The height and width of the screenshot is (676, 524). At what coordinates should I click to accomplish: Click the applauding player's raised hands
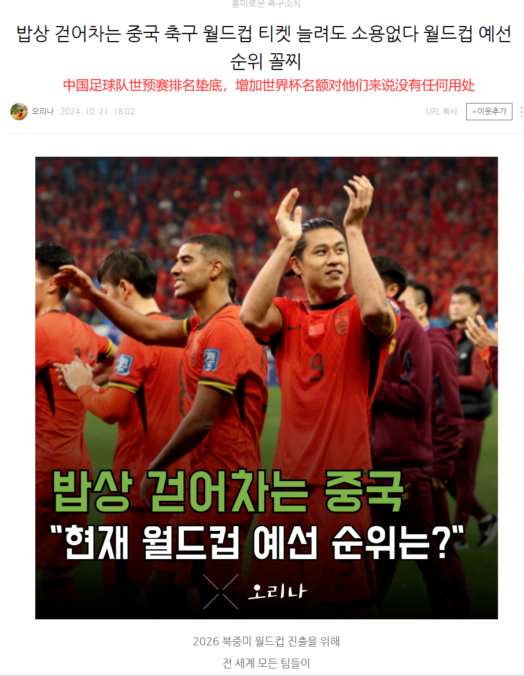click(324, 206)
